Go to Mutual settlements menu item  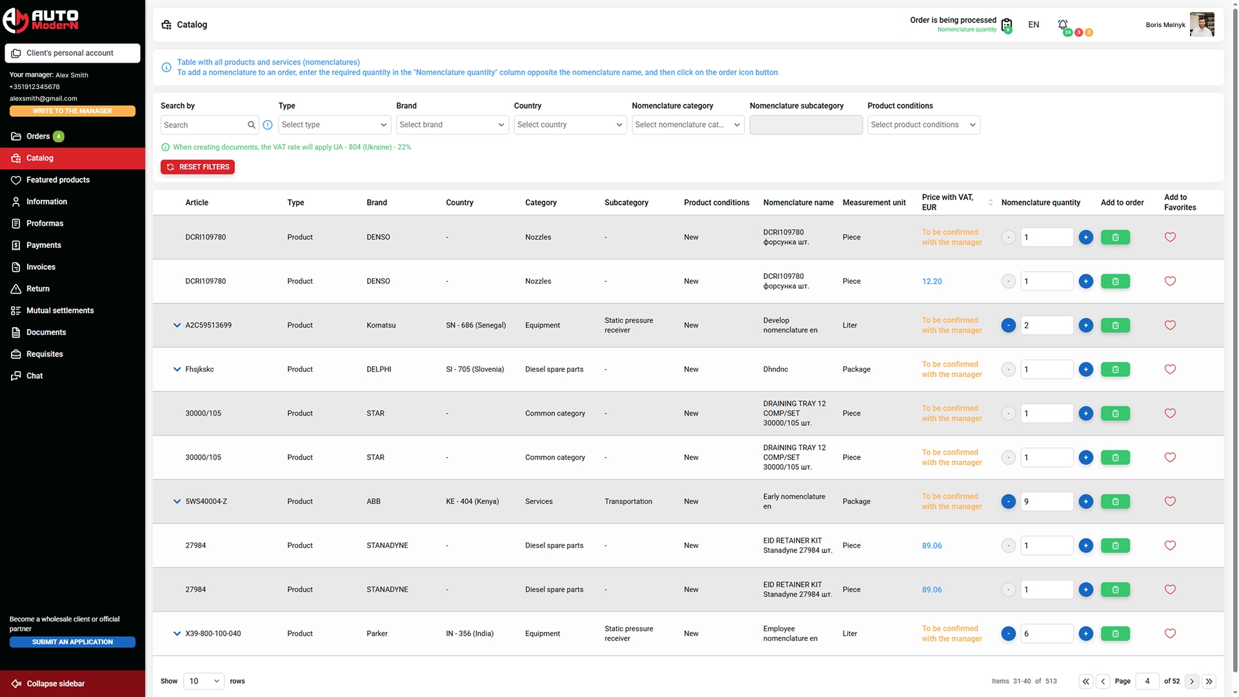60,310
